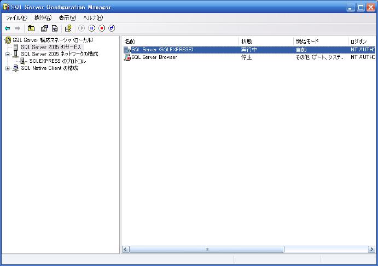Click the horizontal scrollbar right arrow

pyautogui.click(x=371, y=249)
